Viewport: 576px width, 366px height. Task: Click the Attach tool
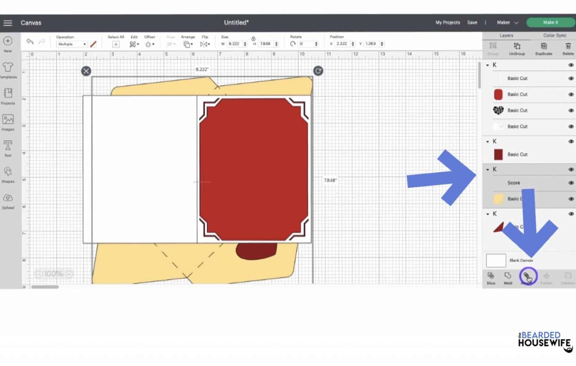528,276
